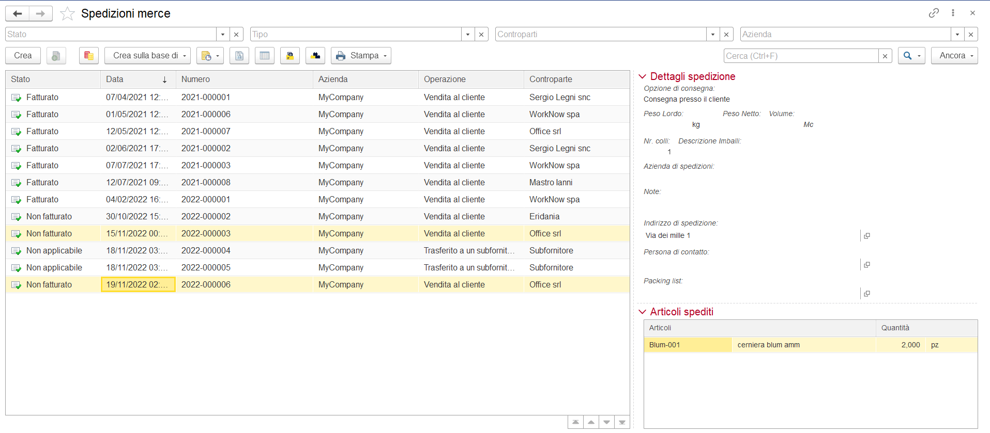Move up one page in the list

(x=591, y=422)
